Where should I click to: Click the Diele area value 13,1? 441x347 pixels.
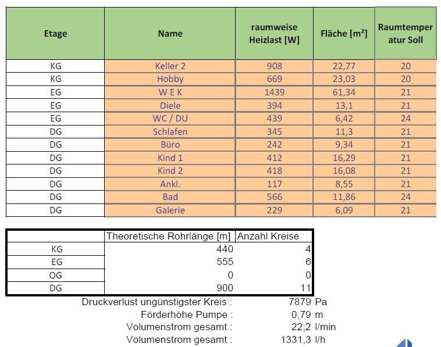point(343,106)
